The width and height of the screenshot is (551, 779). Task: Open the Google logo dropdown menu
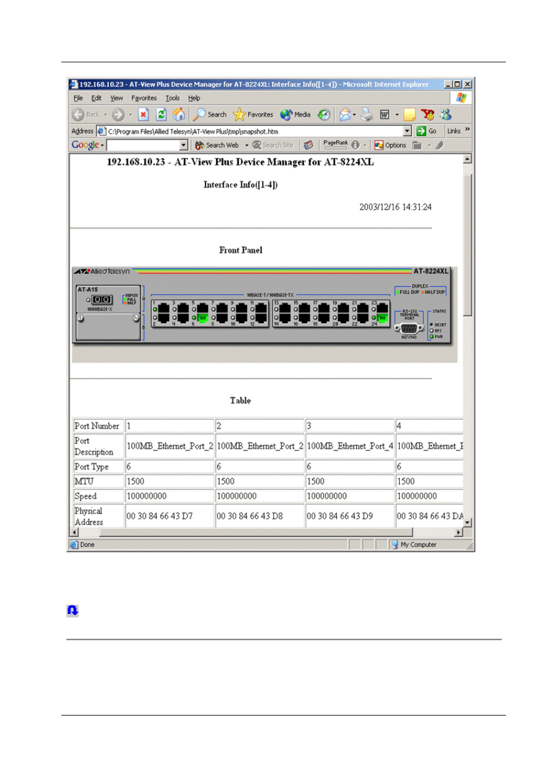click(x=88, y=145)
